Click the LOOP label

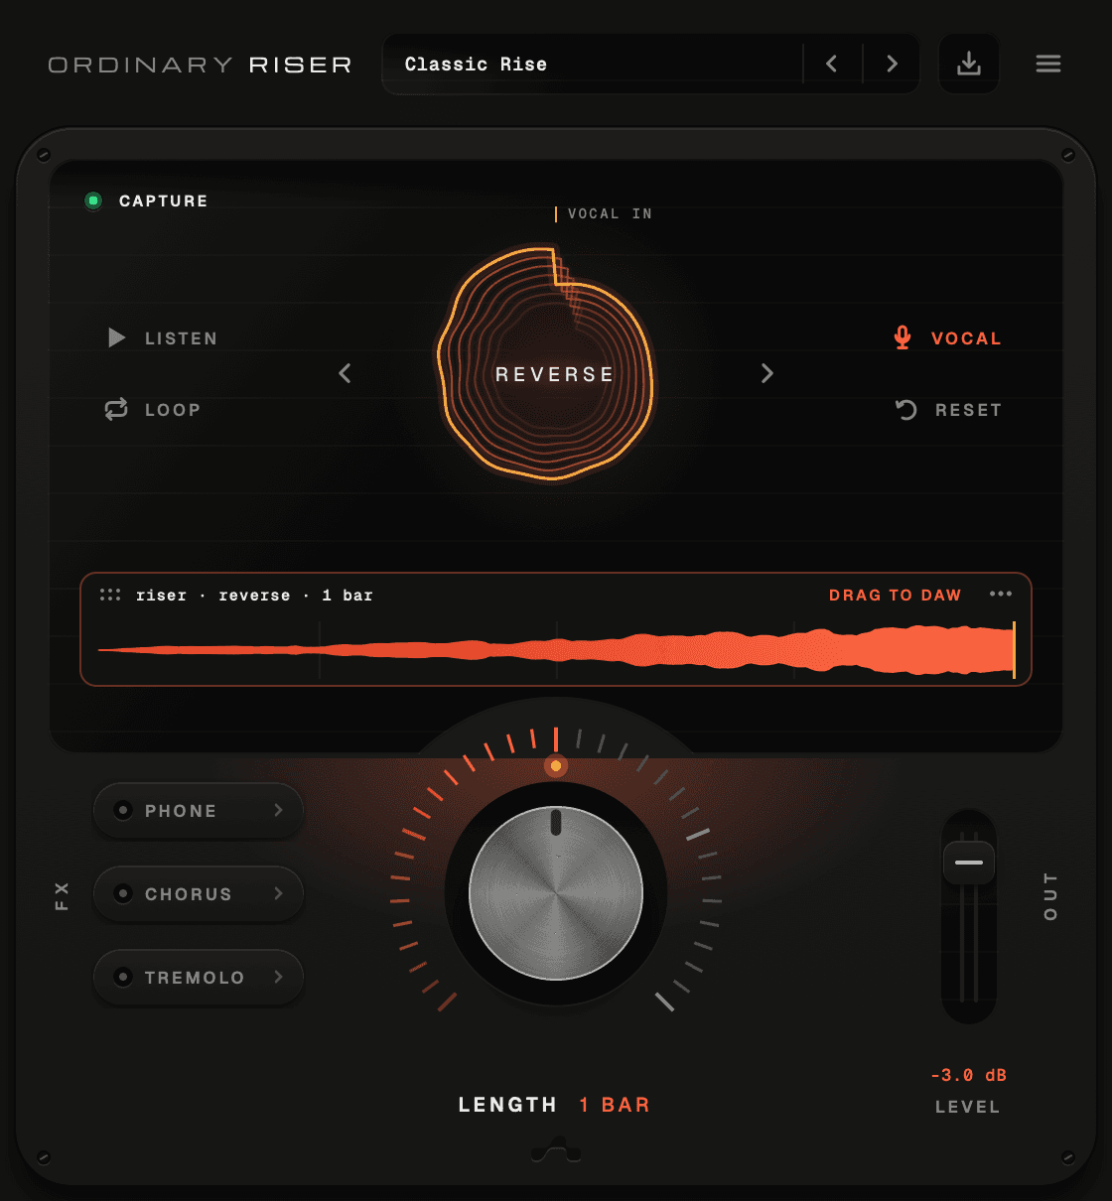pos(173,410)
